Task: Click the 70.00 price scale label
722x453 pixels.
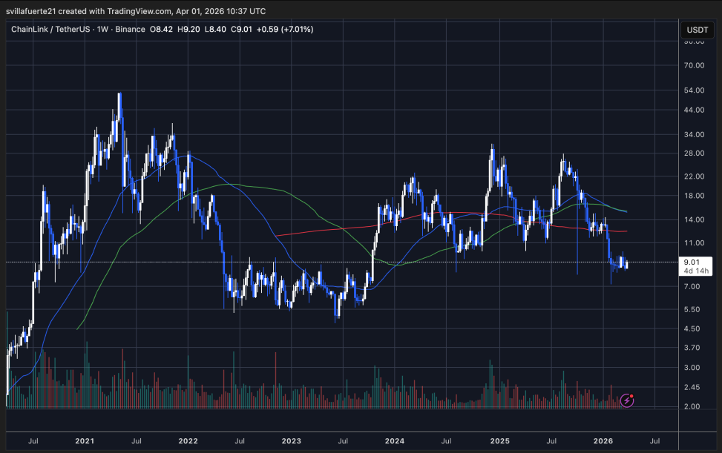Action: [x=695, y=65]
